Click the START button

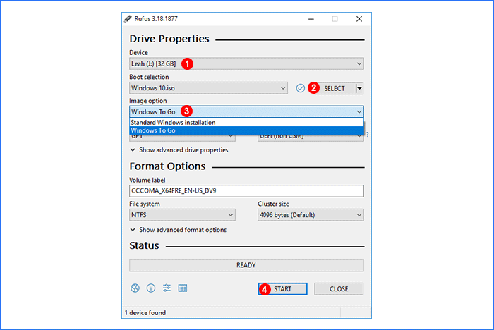tap(282, 289)
